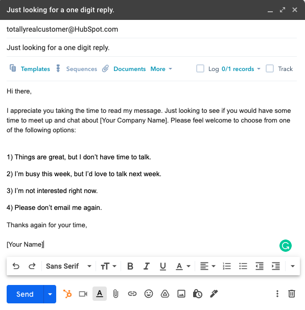This screenshot has width=305, height=310.
Task: Open the More menu
Action: click(161, 69)
